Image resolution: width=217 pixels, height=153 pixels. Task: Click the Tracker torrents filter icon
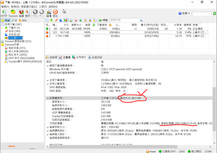point(95,20)
